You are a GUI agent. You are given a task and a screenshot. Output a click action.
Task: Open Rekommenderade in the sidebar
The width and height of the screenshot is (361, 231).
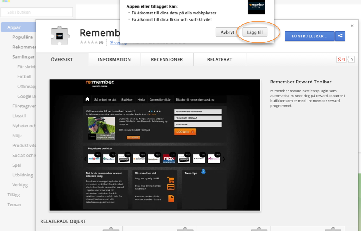pos(24,47)
